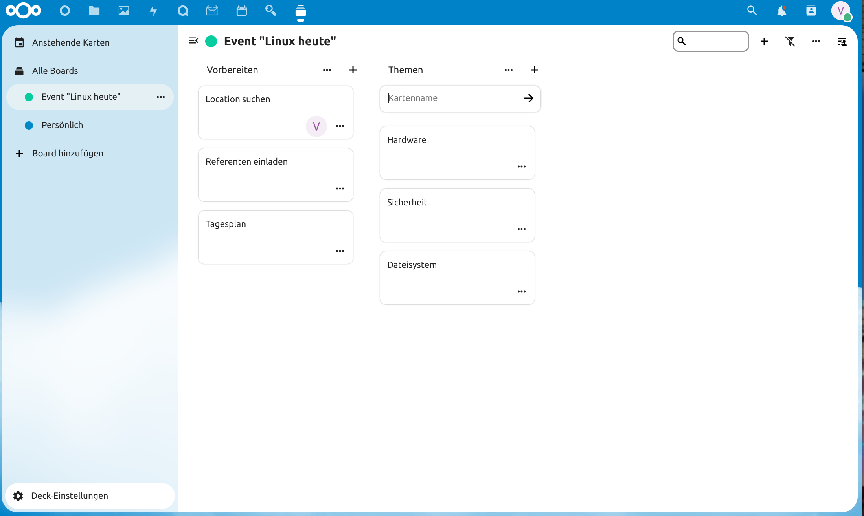The width and height of the screenshot is (864, 516).
Task: Select Anstehende Karten in the sidebar
Action: (x=71, y=42)
